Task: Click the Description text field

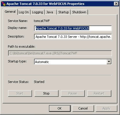Action: 73,37
